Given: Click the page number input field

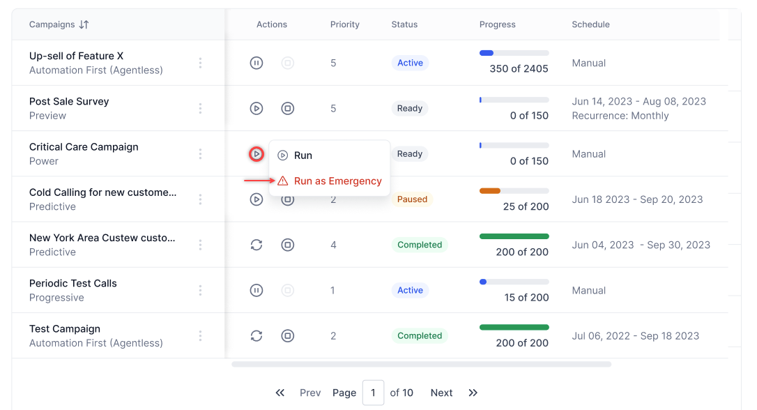Looking at the screenshot, I should click(x=373, y=393).
